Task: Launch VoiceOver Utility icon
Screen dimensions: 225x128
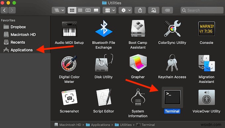Action: coord(206,98)
